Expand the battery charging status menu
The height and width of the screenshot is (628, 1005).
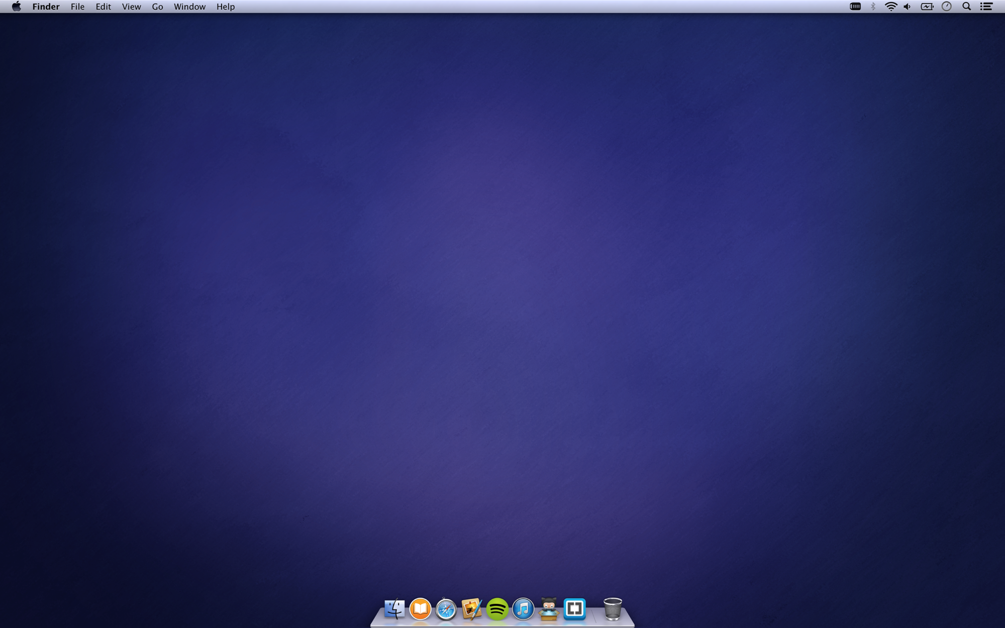tap(927, 7)
